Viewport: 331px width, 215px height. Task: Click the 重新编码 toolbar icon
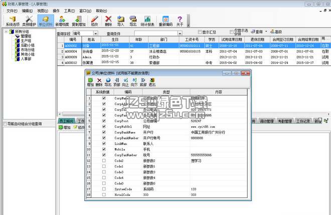[165, 21]
